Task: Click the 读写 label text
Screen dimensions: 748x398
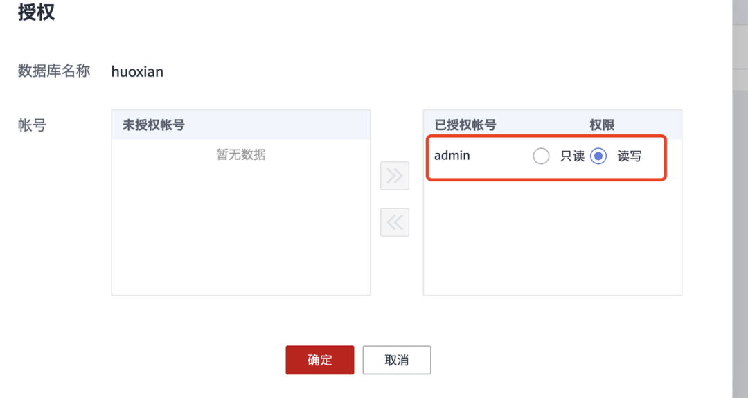Action: (x=630, y=156)
